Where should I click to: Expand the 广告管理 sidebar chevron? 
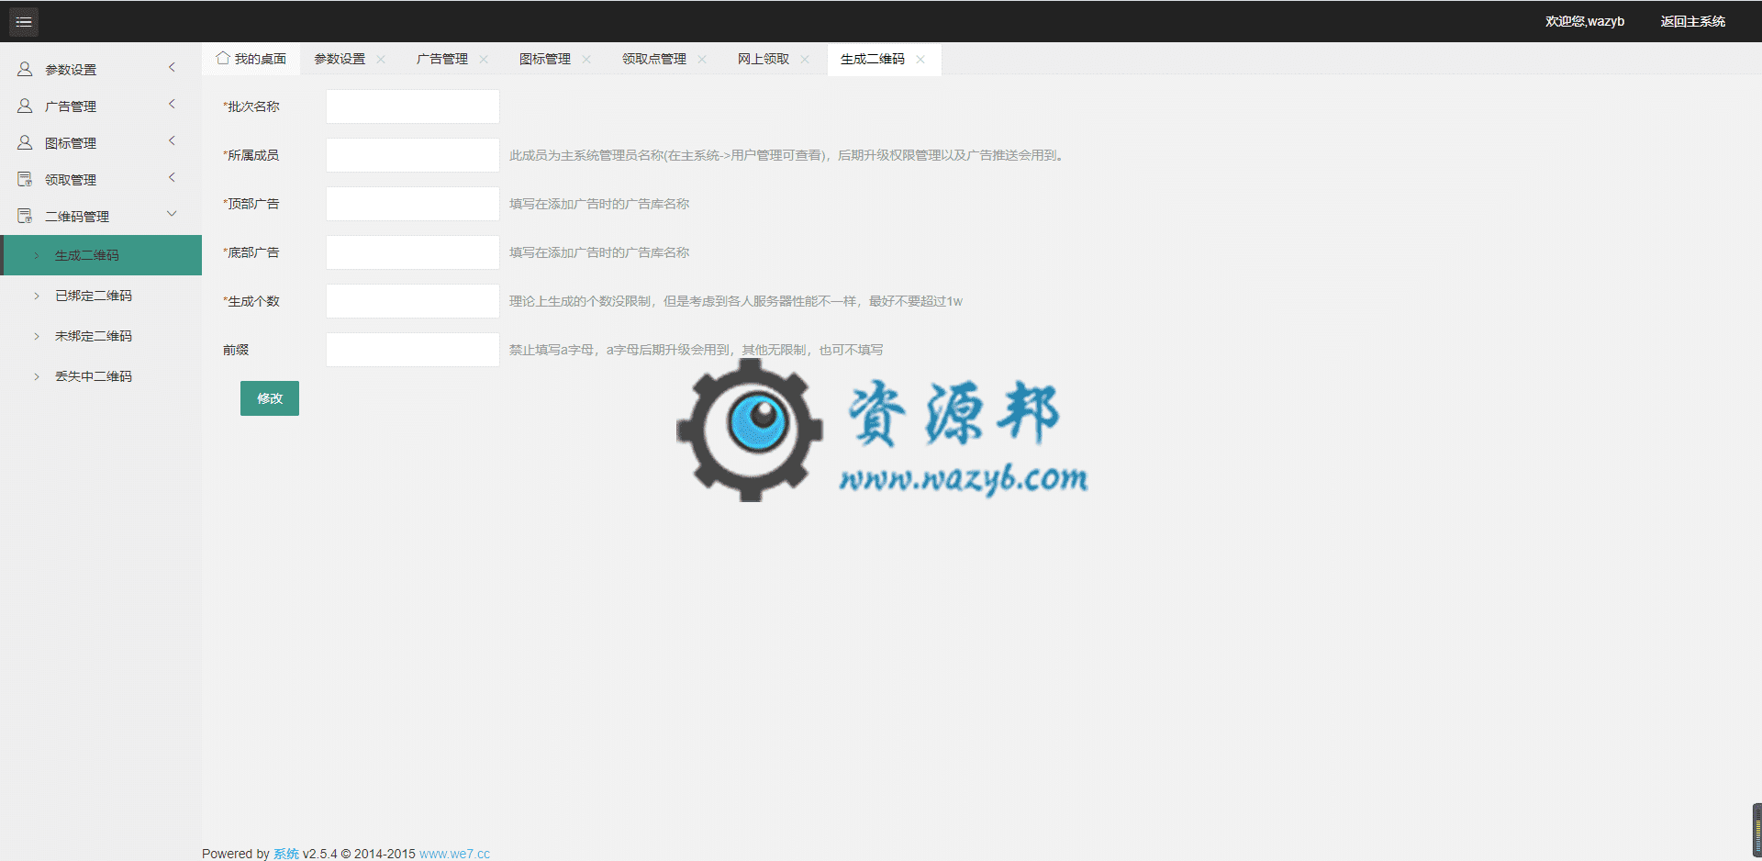[172, 104]
